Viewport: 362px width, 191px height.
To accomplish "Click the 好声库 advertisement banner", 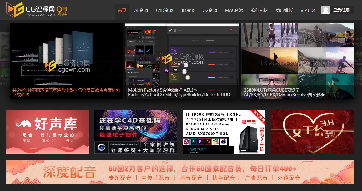I will click(x=48, y=132).
